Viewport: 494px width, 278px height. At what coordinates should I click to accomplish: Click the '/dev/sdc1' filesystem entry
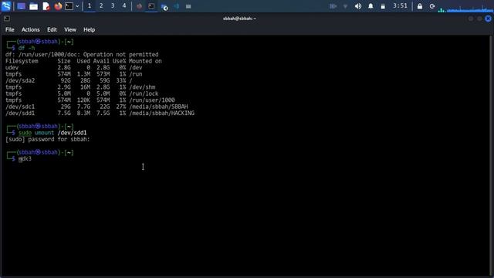[20, 107]
